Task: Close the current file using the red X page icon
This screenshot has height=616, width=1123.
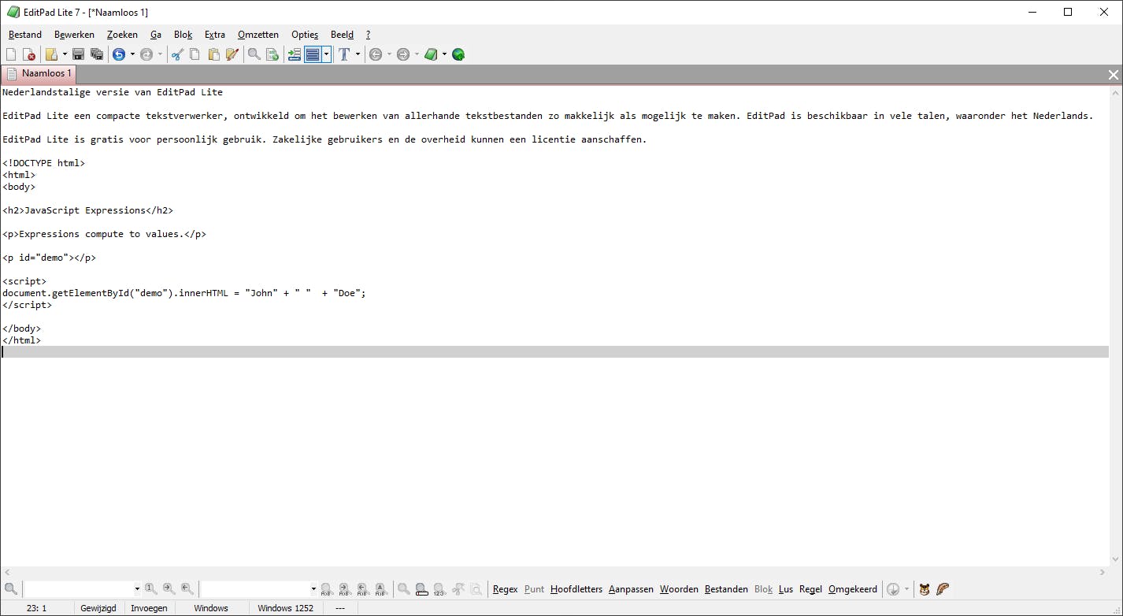Action: 29,54
